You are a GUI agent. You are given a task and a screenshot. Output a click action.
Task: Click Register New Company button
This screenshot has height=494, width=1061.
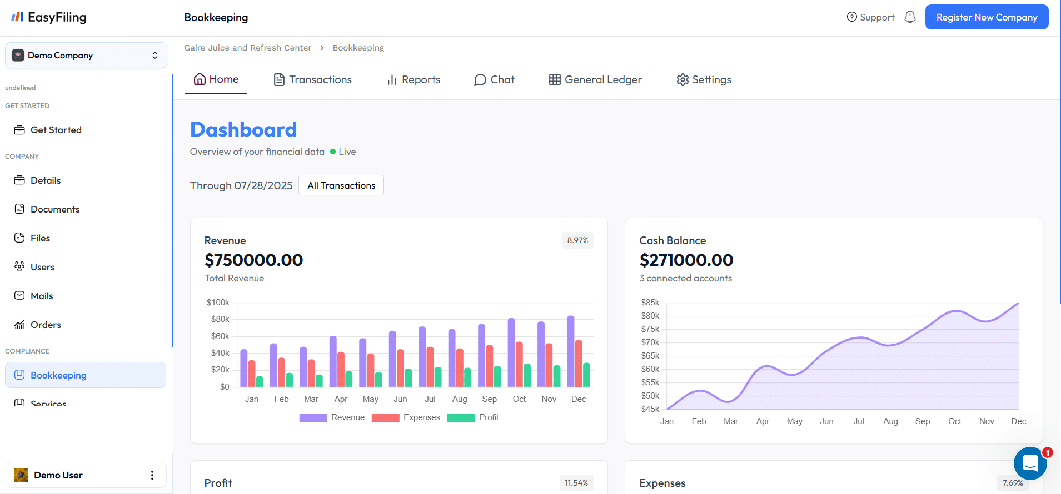(987, 17)
